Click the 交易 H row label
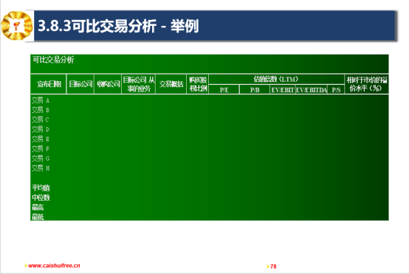The width and height of the screenshot is (409, 274). 41,168
